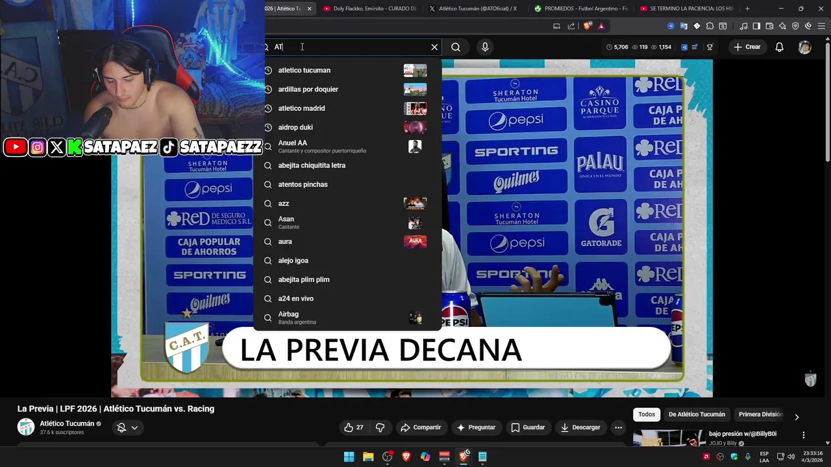Click the install/cast screen icon in address bar
The image size is (831, 467).
point(556,26)
